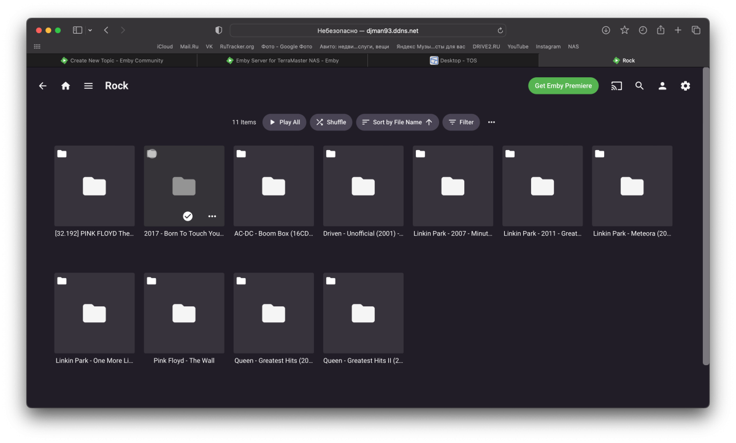Viewport: 736px width, 443px height.
Task: Open three-dot menu on the 2017 Born To Touch folder
Action: pyautogui.click(x=212, y=216)
